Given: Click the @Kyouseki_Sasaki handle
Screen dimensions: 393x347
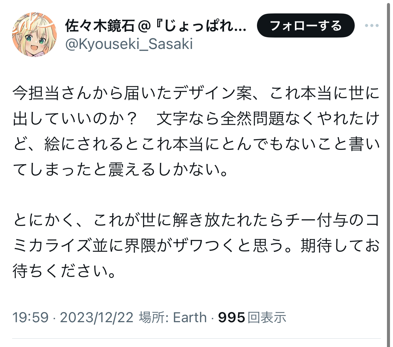Looking at the screenshot, I should (x=129, y=44).
